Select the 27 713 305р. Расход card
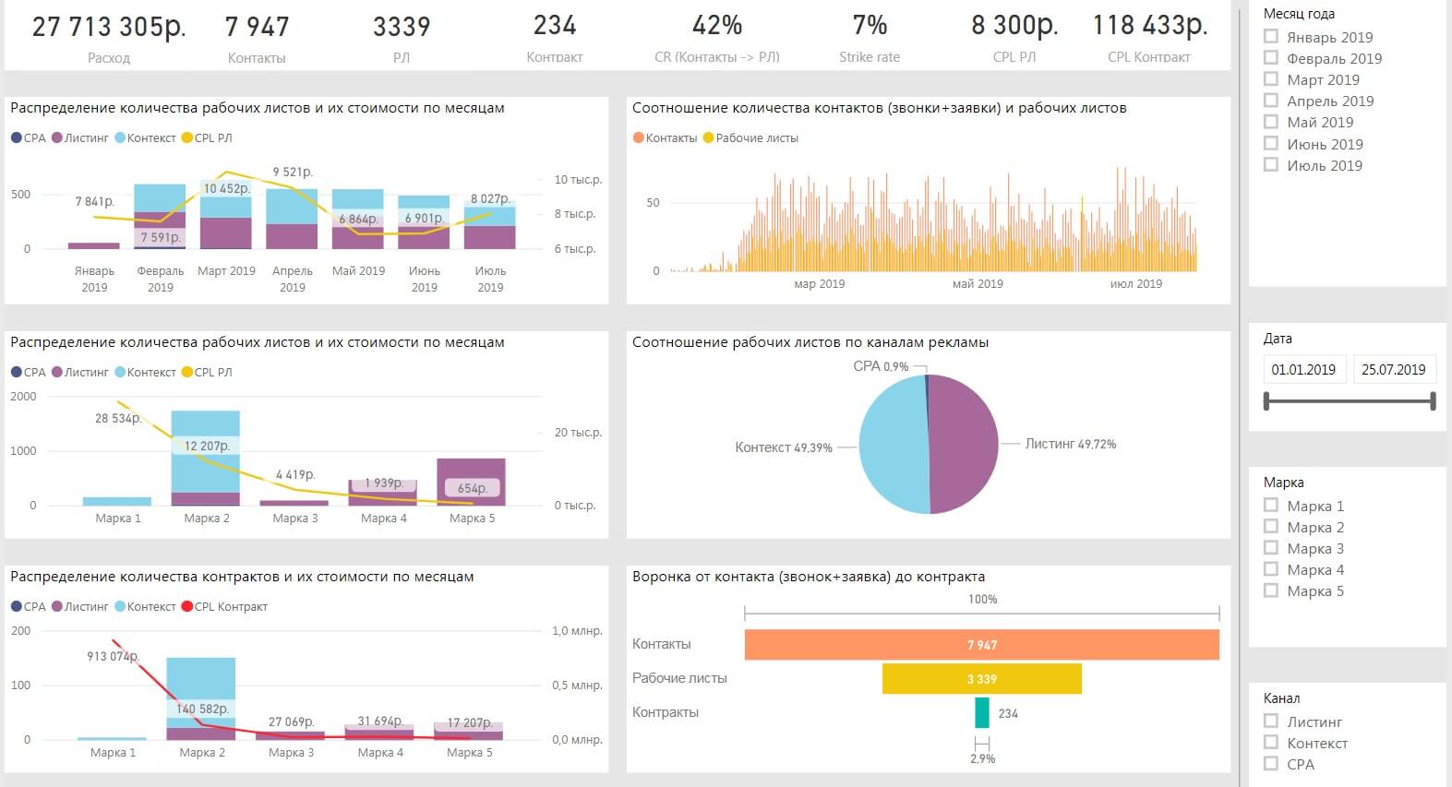Screen dimensions: 1452x787 109,37
